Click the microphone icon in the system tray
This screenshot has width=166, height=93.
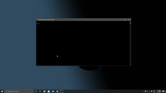coord(152,91)
